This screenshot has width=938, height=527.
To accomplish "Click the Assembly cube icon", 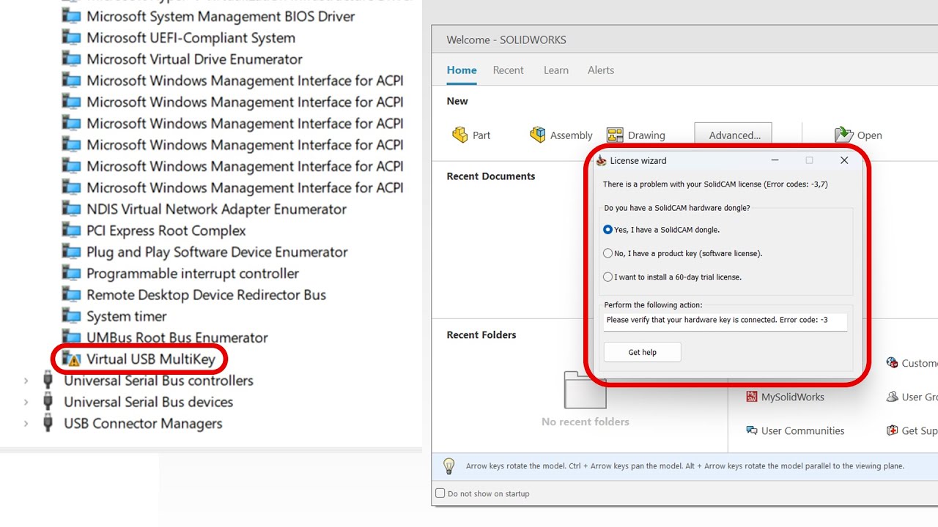I will 538,135.
